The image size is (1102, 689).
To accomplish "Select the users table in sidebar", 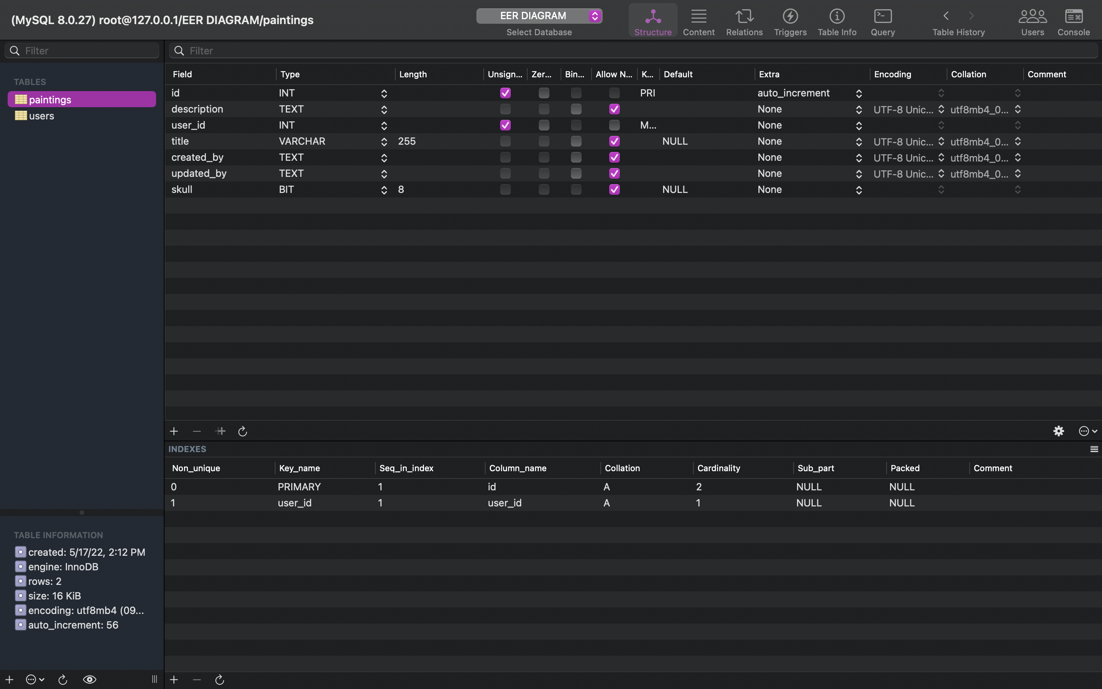I will coord(41,116).
